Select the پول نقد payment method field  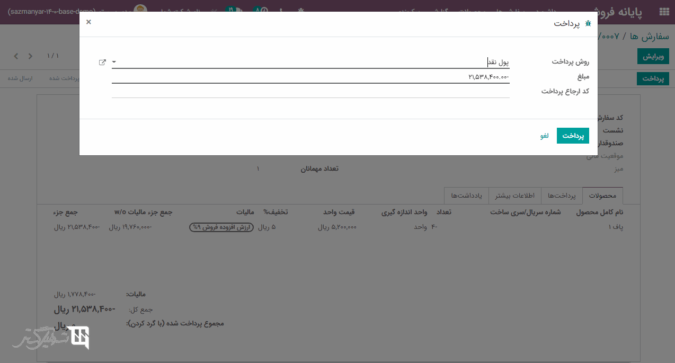pos(310,62)
